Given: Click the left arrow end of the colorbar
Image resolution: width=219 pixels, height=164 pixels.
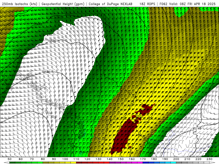Looking at the screenshot, I should (x=7, y=163).
